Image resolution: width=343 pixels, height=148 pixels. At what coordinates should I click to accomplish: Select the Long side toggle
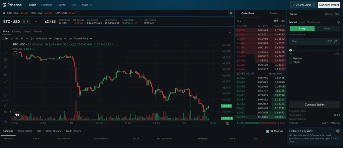[x=302, y=29]
